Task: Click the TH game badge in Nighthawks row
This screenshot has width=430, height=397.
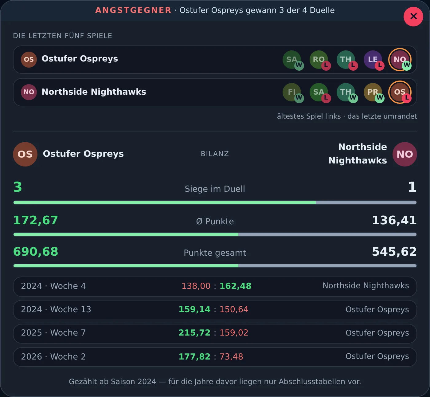Action: pos(346,92)
